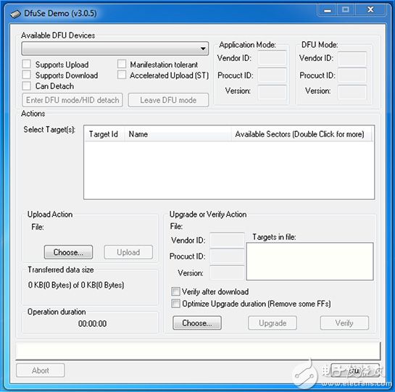Viewport: 395px width, 392px height.
Task: Click Version field in Upgrade or Verify Action
Action: pos(227,272)
